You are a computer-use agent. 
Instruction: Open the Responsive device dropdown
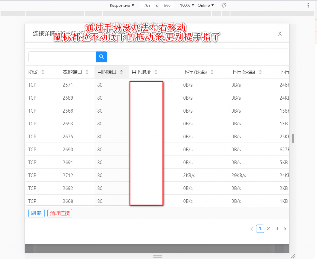(x=122, y=5)
